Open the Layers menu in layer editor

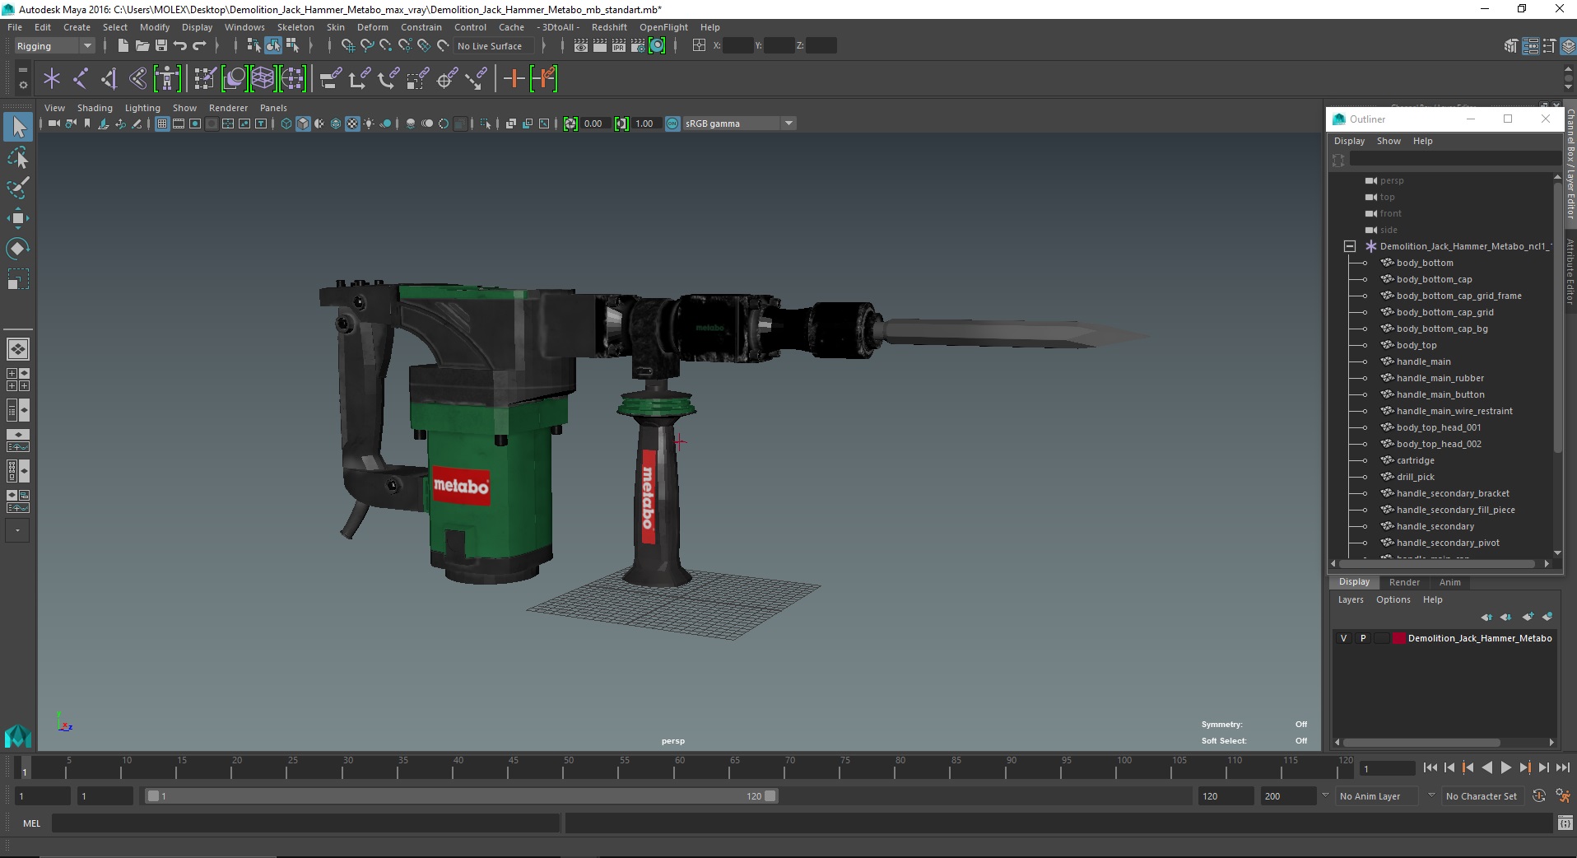[1351, 599]
